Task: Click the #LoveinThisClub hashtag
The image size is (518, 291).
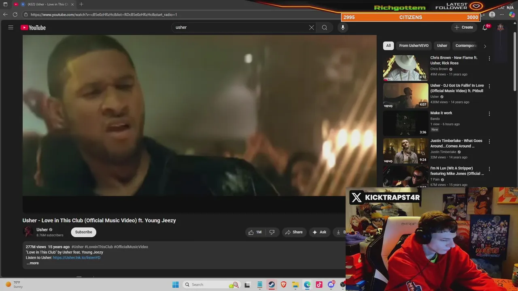Action: click(98, 247)
